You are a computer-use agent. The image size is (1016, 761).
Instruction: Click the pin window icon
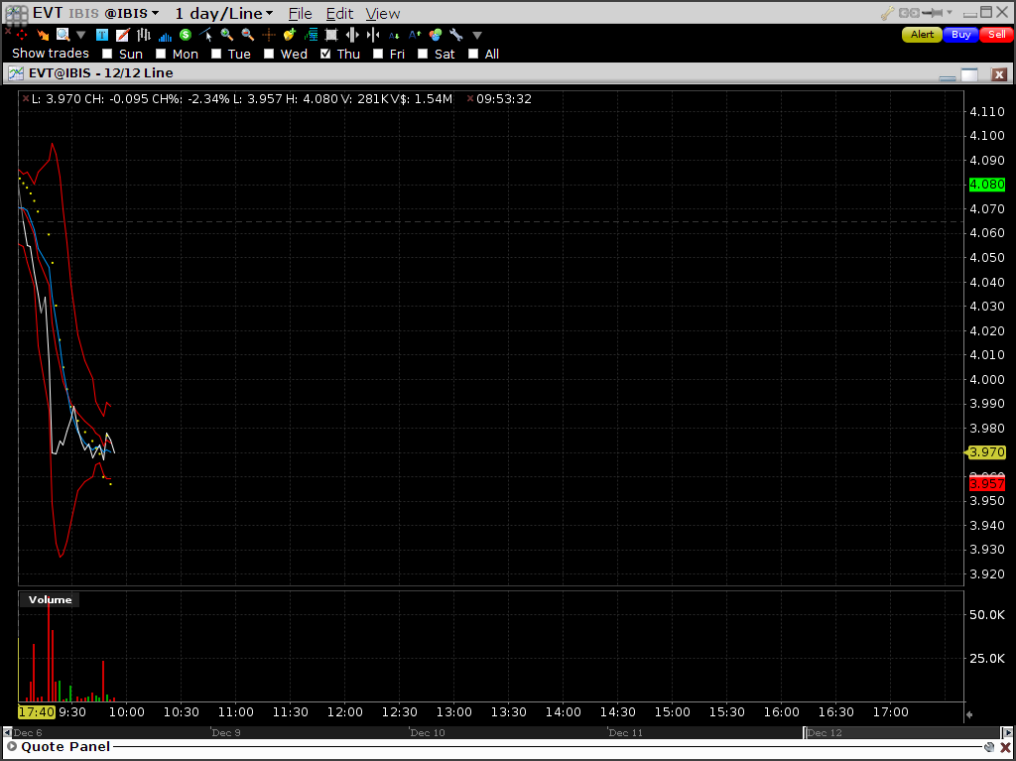click(x=932, y=13)
